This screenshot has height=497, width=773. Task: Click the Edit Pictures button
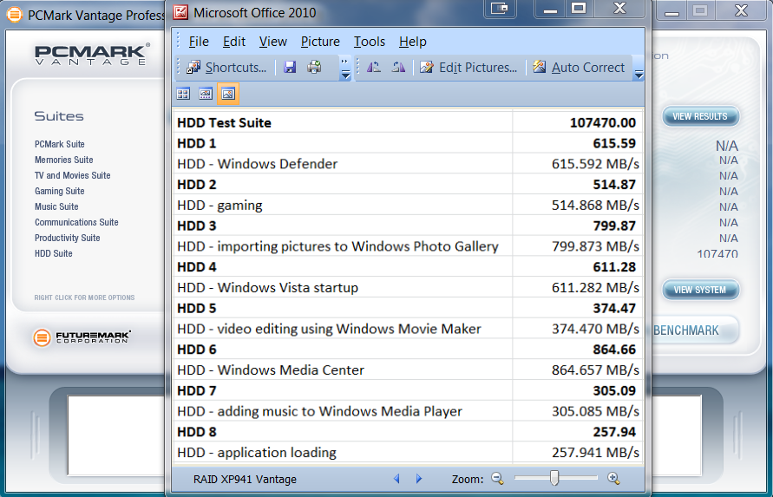pos(468,68)
